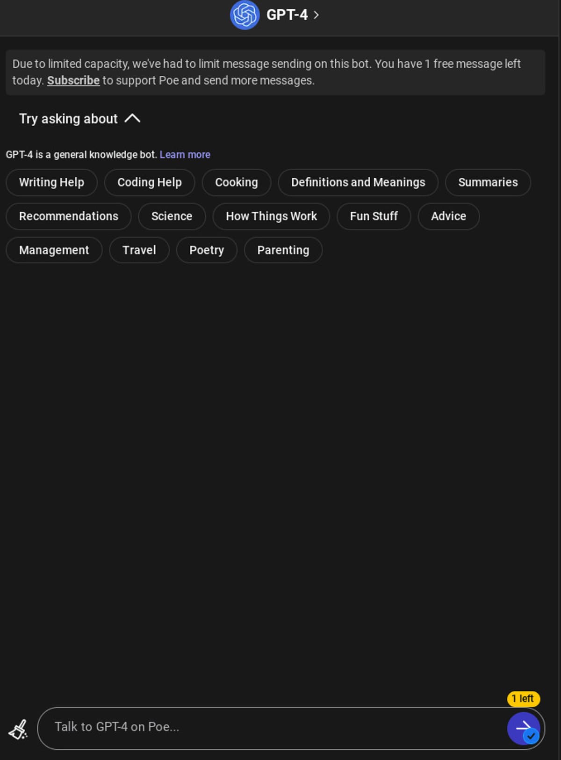Select Definitions and Meanings topic

[x=358, y=182]
